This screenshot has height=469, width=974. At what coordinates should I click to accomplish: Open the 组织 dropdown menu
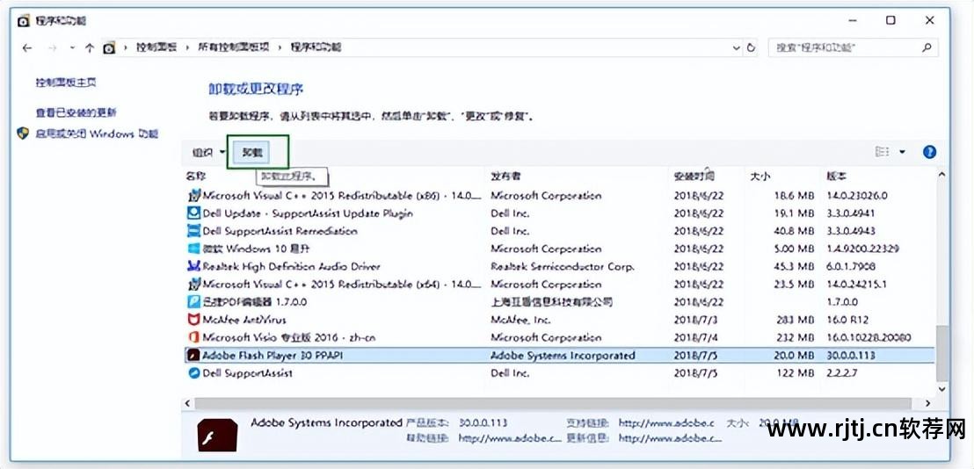coord(208,153)
